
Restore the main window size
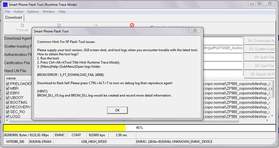(x=259, y=3)
